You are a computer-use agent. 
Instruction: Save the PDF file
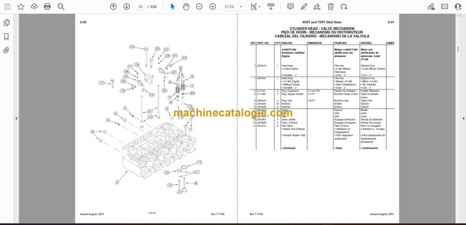pos(7,7)
